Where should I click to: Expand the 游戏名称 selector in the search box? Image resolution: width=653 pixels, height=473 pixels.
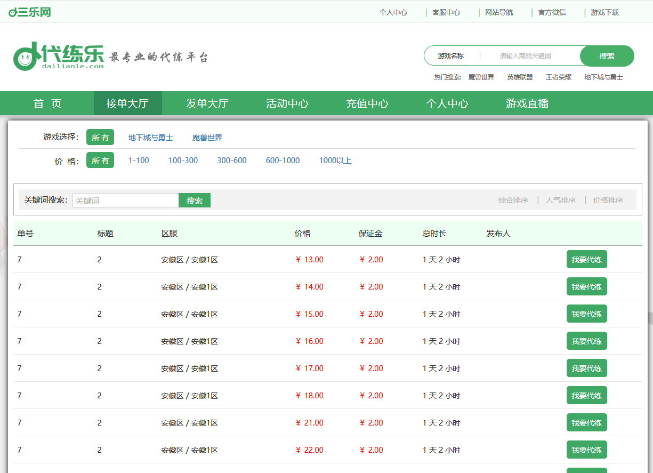click(x=451, y=56)
